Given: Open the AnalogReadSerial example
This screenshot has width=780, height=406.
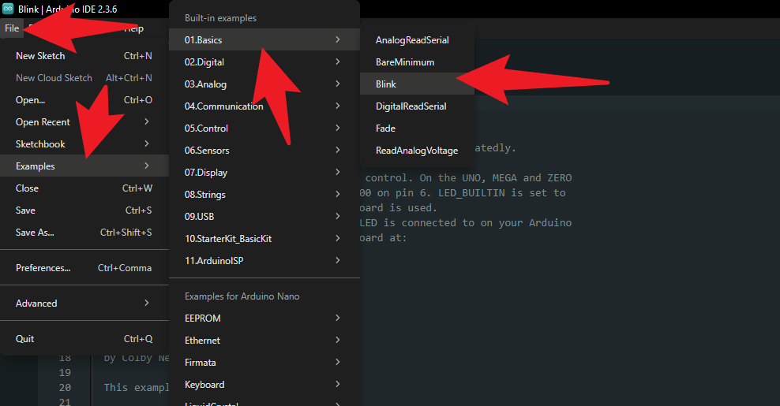Looking at the screenshot, I should (417, 39).
